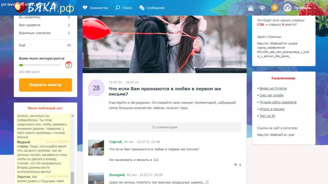
Task: Open the Профиль dropdown arrow
Action: pyautogui.click(x=314, y=8)
